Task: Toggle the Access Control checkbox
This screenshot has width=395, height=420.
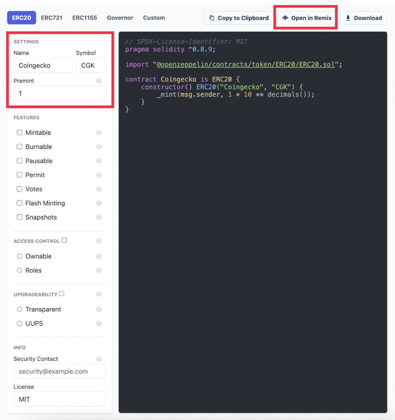Action: point(64,240)
